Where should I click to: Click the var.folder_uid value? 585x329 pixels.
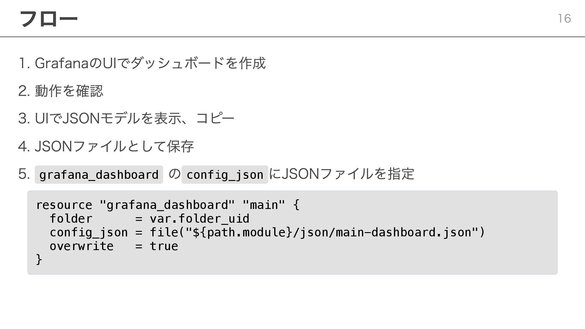point(199,219)
